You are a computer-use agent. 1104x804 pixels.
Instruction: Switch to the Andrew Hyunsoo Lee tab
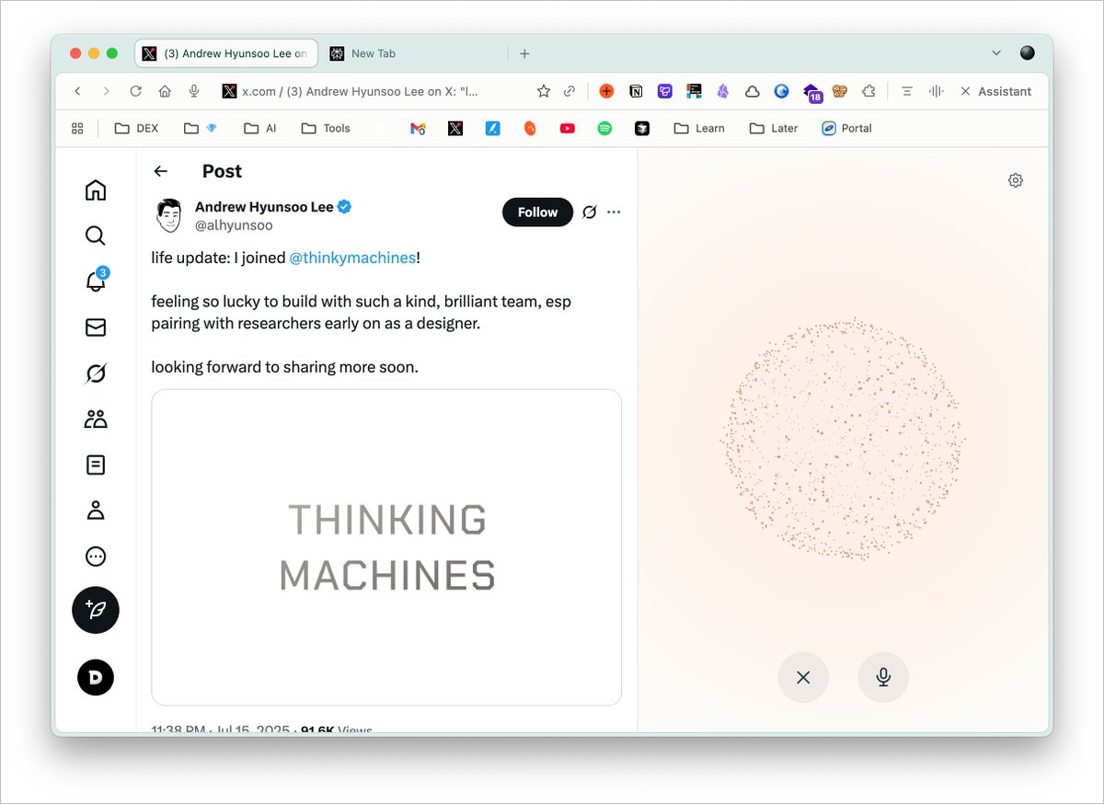click(x=227, y=53)
